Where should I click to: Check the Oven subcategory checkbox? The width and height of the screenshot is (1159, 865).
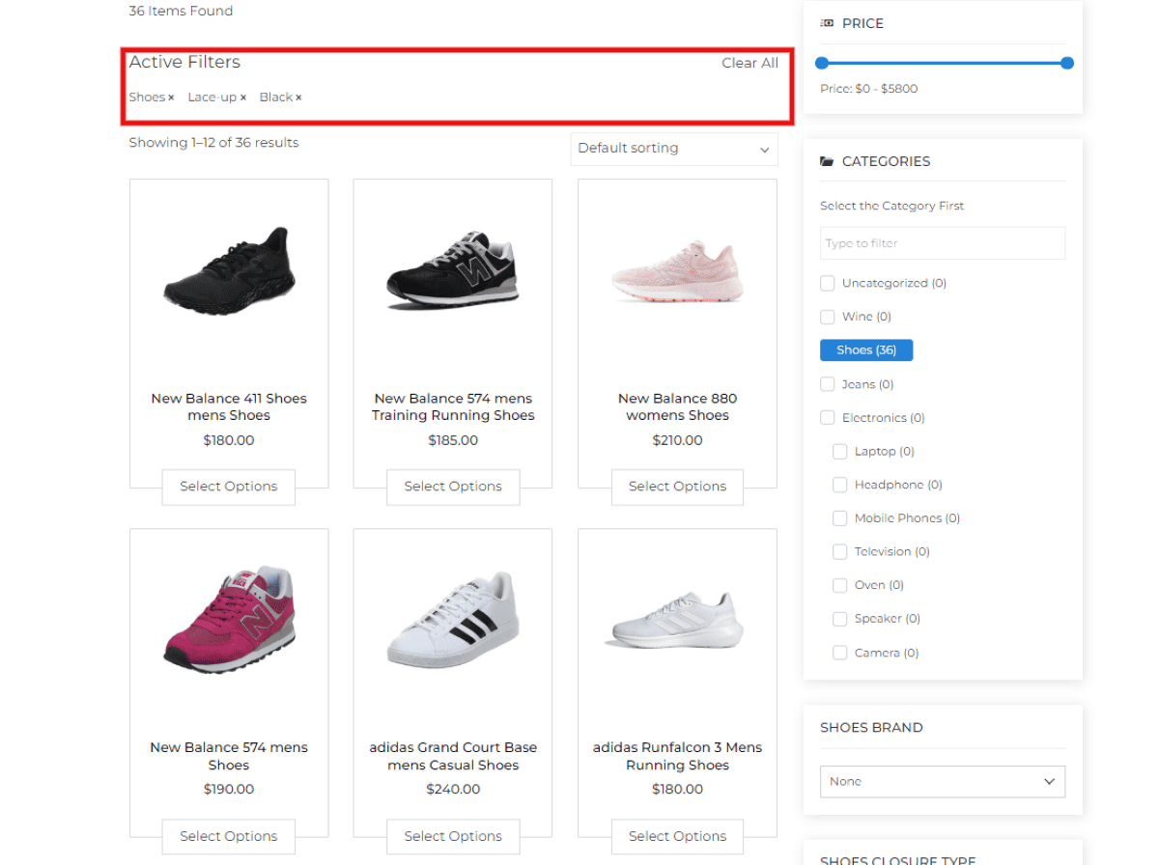840,585
